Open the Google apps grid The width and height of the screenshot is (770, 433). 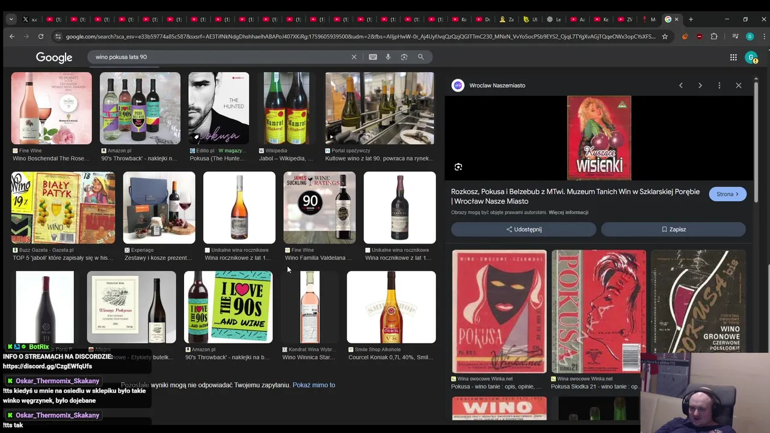733,57
